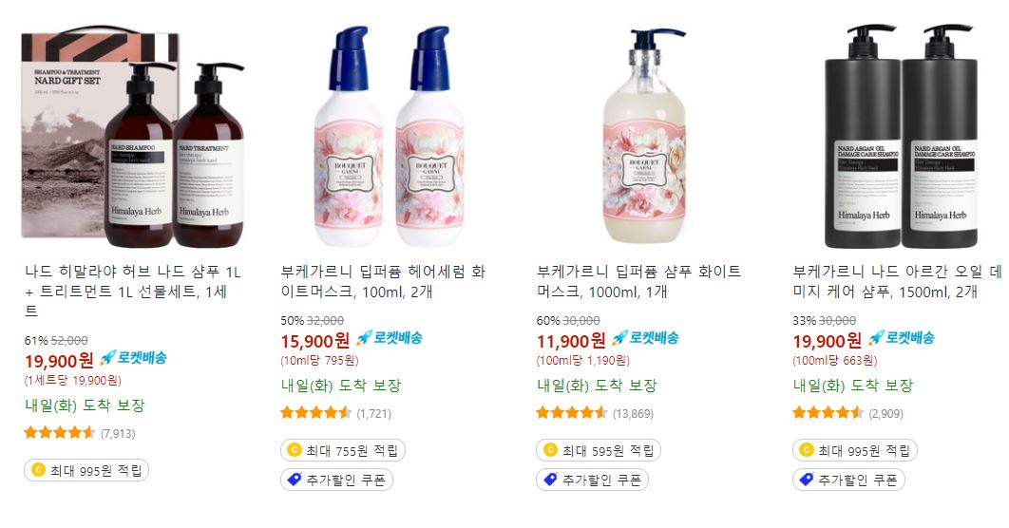1009x528 pixels.
Task: Click star rating with 7,913 reviews
Action: (x=59, y=433)
